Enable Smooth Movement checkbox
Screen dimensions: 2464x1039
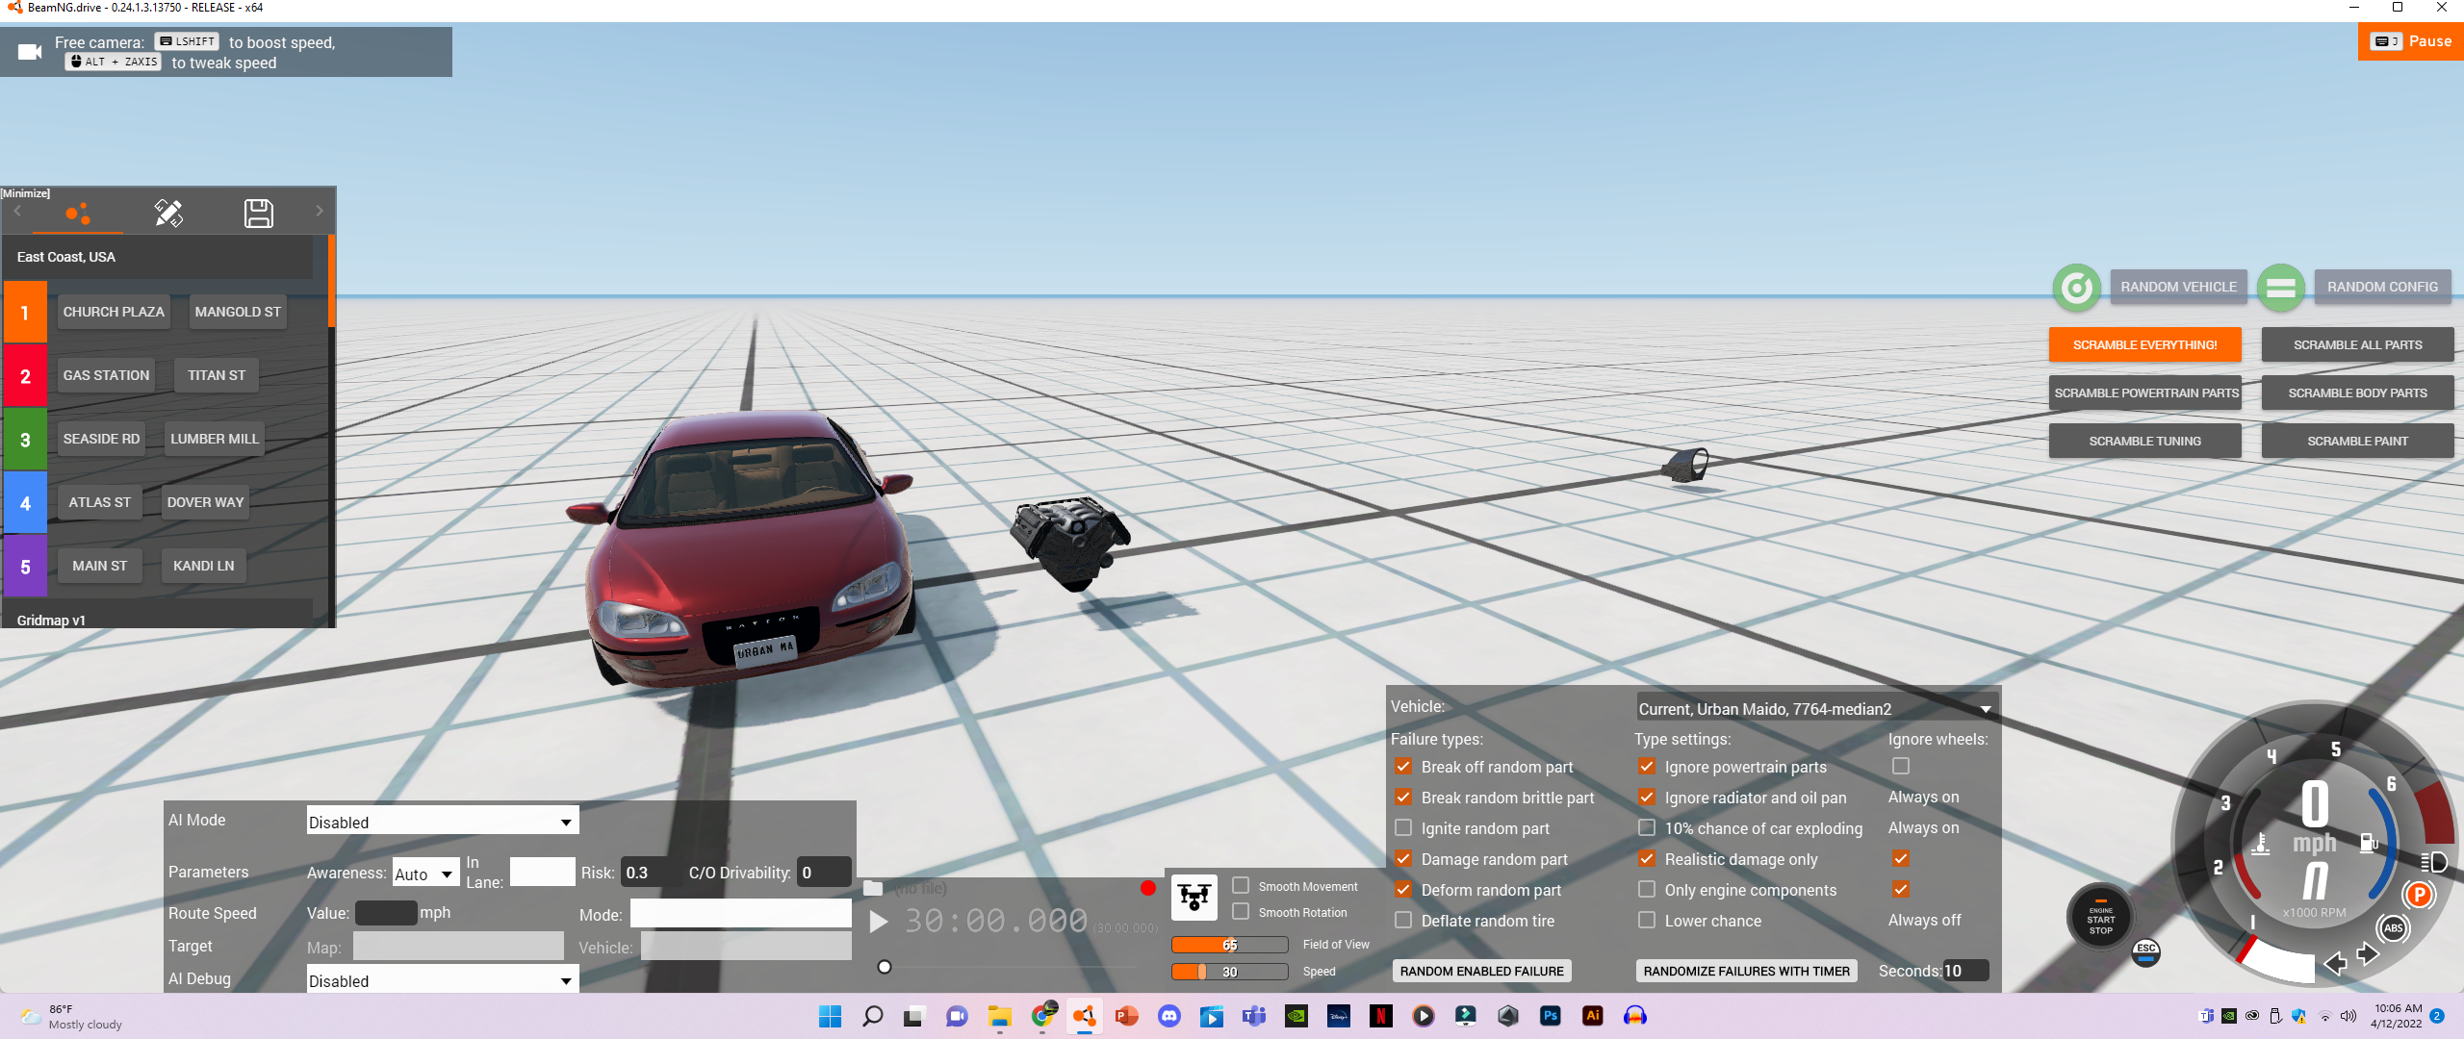click(1242, 886)
